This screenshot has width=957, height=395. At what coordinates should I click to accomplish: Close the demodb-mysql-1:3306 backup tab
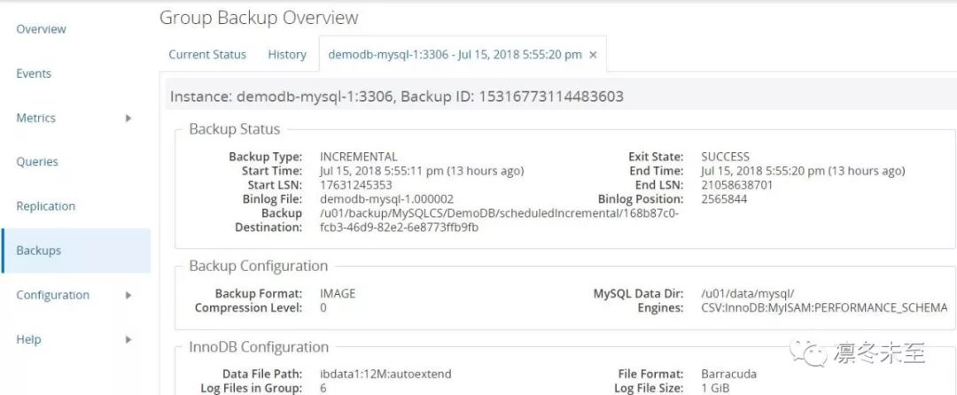594,55
